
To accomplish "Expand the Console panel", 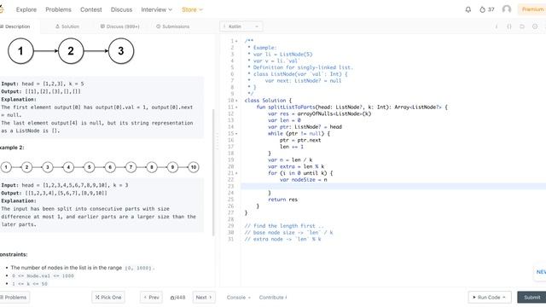I will coord(239,298).
